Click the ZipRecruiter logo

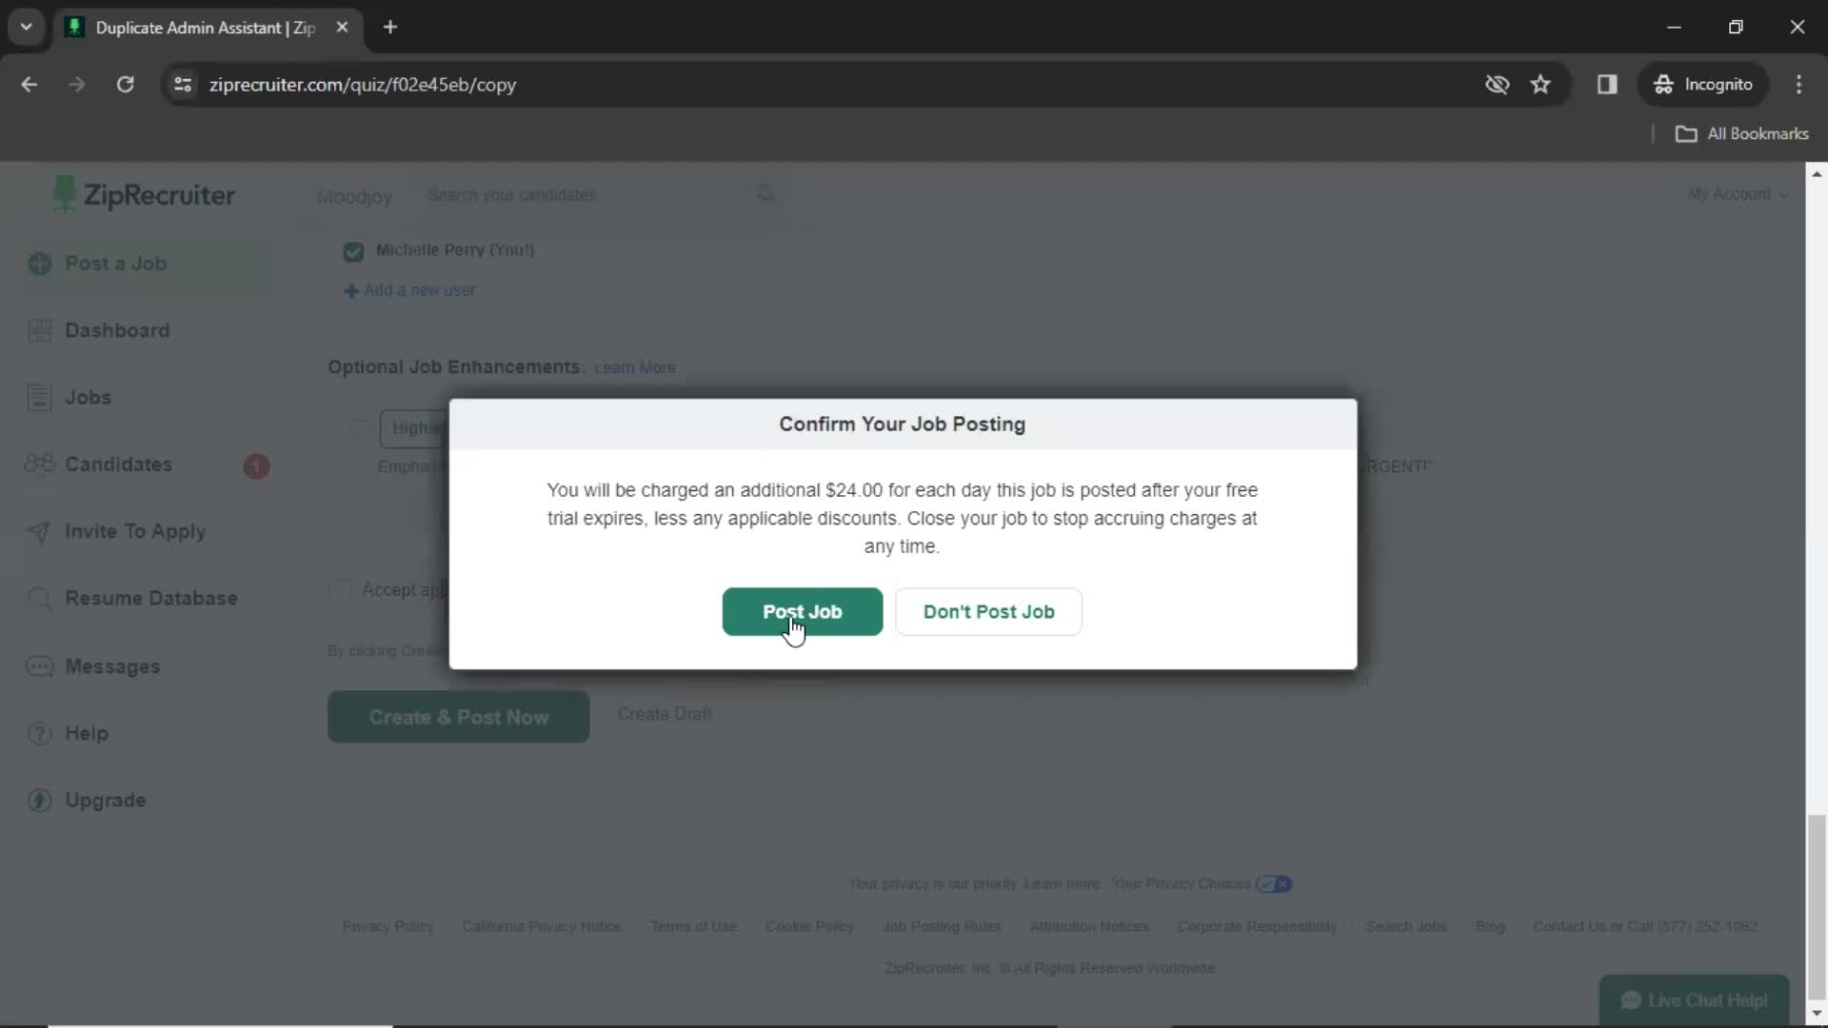click(x=145, y=195)
